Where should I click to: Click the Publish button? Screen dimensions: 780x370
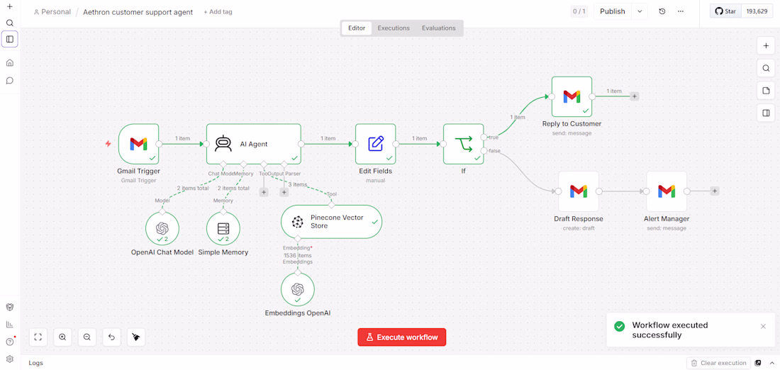pos(613,11)
